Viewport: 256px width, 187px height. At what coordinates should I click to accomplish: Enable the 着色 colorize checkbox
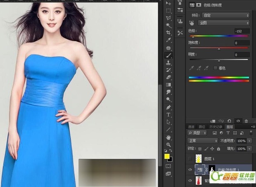point(215,68)
